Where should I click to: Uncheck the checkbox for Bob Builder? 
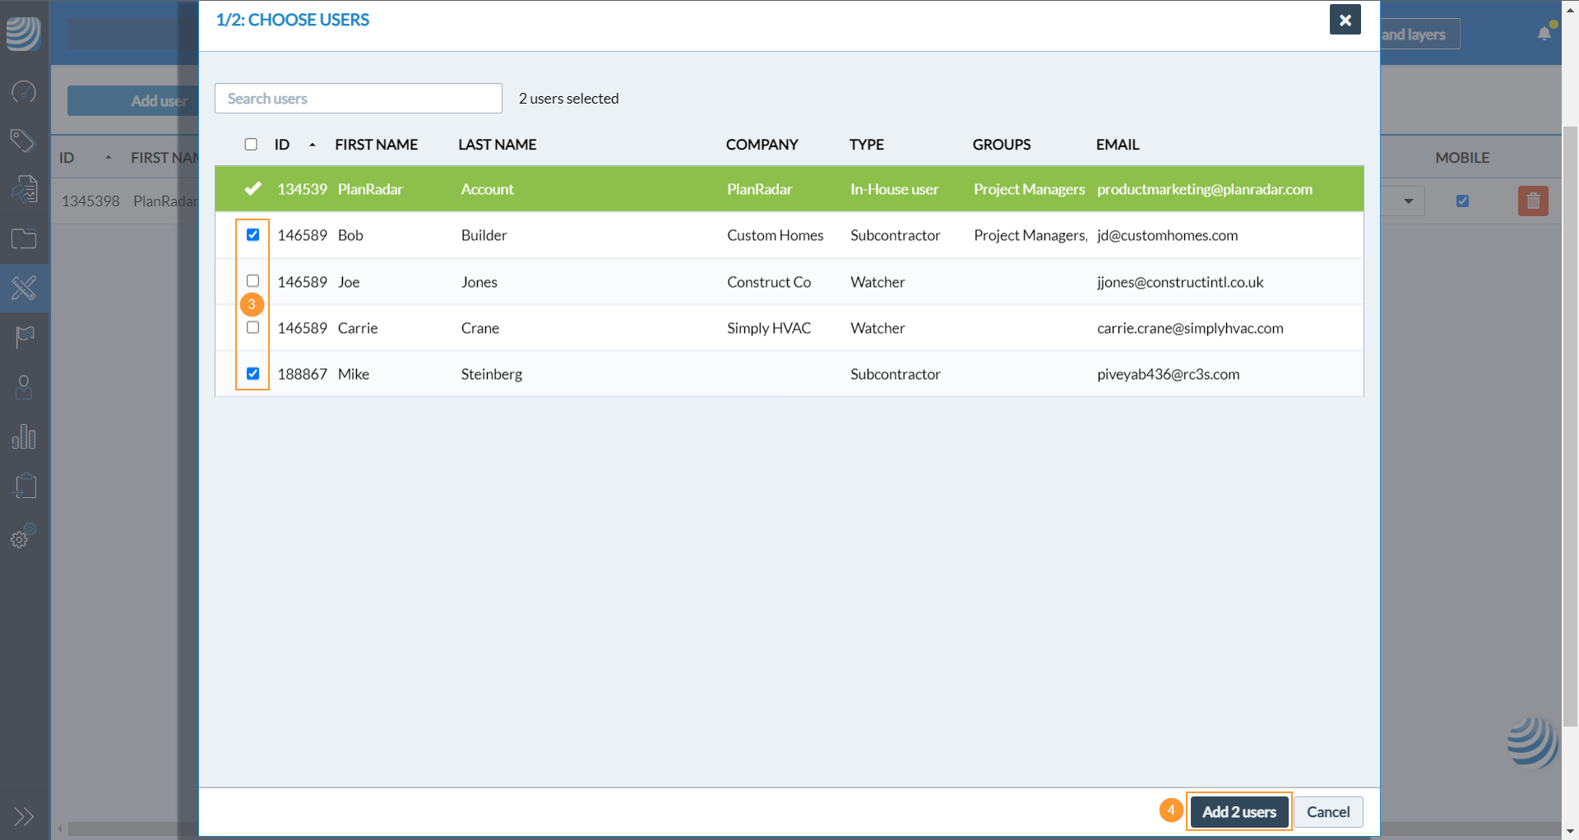click(253, 235)
